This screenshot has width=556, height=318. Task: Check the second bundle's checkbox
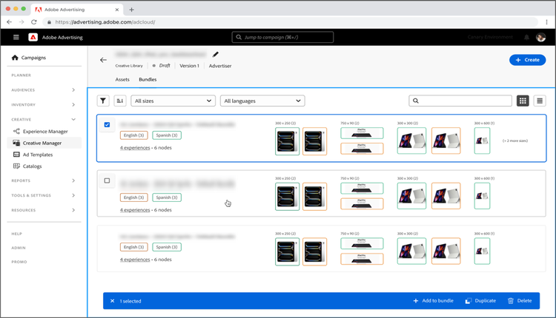(x=107, y=180)
